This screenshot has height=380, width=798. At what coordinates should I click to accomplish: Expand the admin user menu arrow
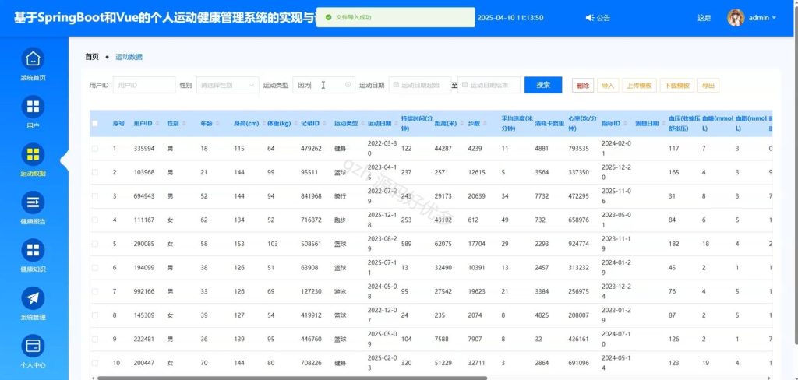pos(774,18)
